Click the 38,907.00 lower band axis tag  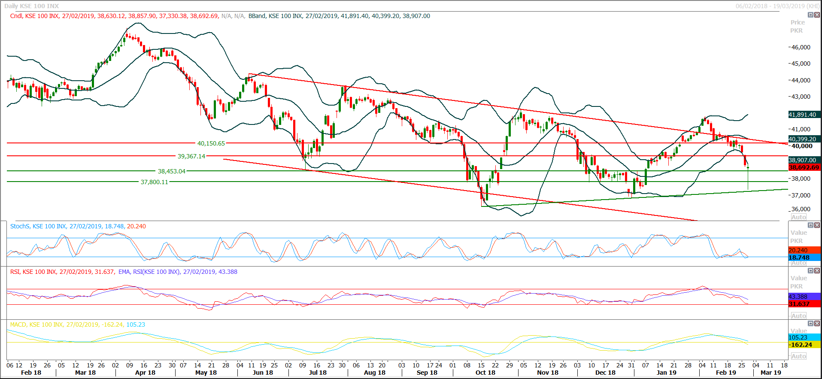click(x=804, y=160)
